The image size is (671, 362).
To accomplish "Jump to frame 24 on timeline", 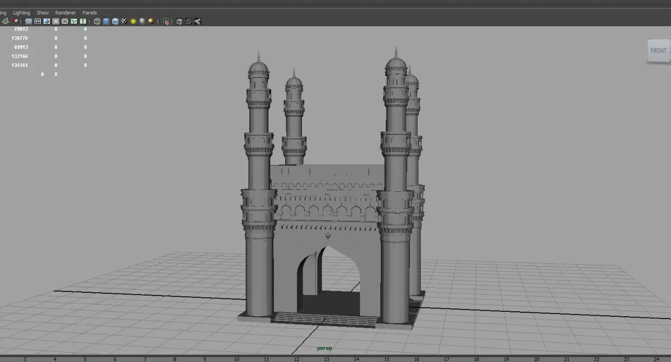I will click(x=656, y=359).
